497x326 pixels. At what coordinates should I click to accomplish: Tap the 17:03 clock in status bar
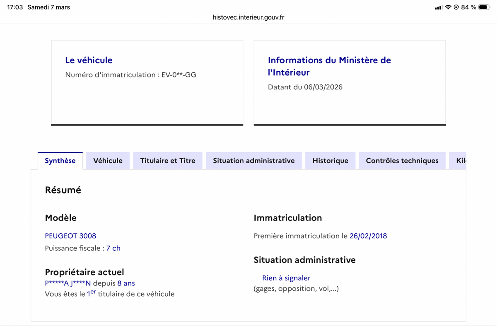[x=15, y=7]
